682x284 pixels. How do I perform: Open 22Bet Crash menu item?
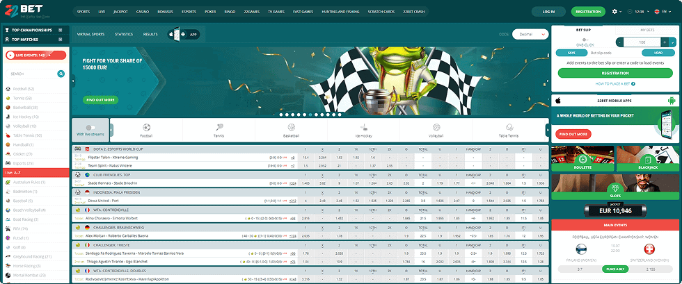point(413,12)
